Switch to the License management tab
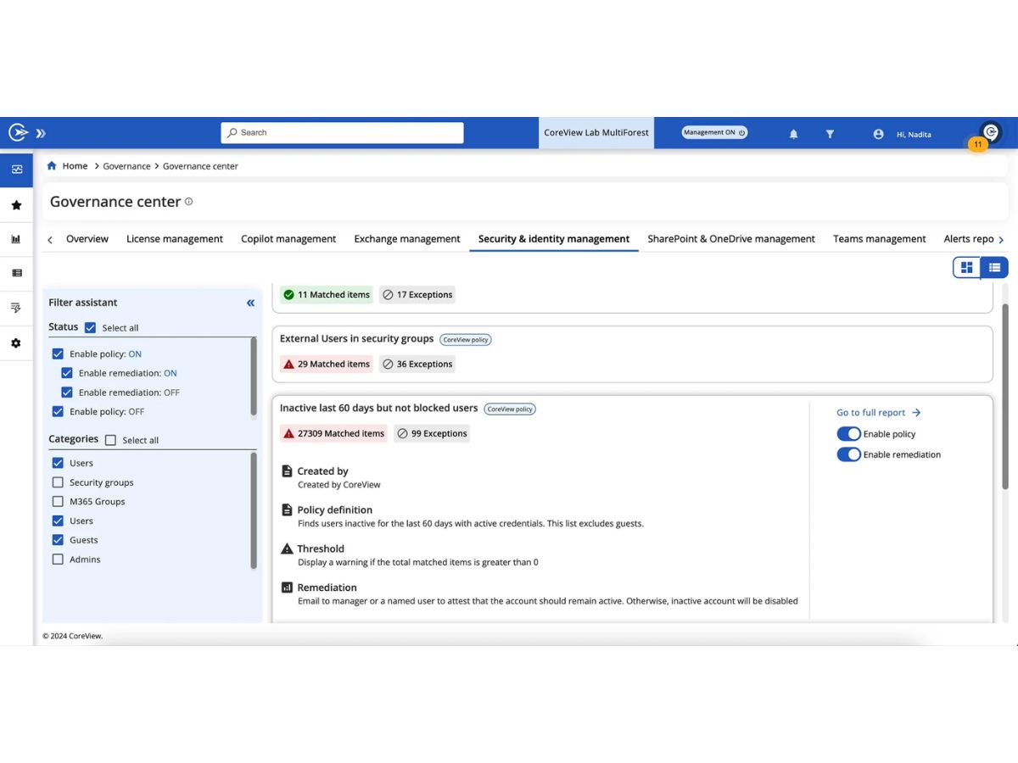The height and width of the screenshot is (763, 1018). [175, 239]
